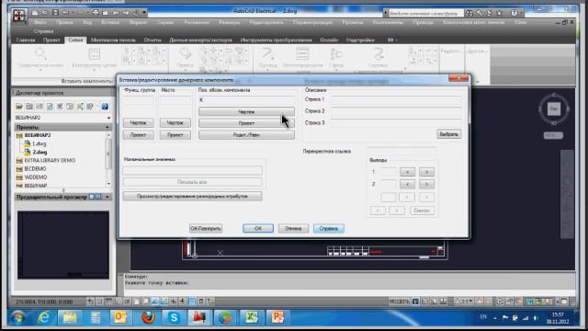Open Данные импорта/экспорта ribbon tab
The height and width of the screenshot is (331, 588).
click(200, 40)
